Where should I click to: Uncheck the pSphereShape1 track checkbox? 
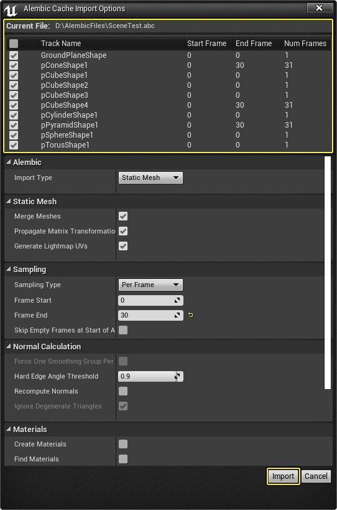coord(14,135)
